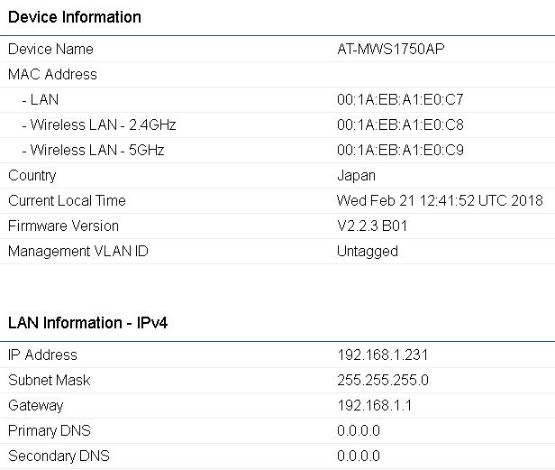Click the LAN Information - IPv4 heading
Screen dimensions: 555x470
(x=87, y=323)
